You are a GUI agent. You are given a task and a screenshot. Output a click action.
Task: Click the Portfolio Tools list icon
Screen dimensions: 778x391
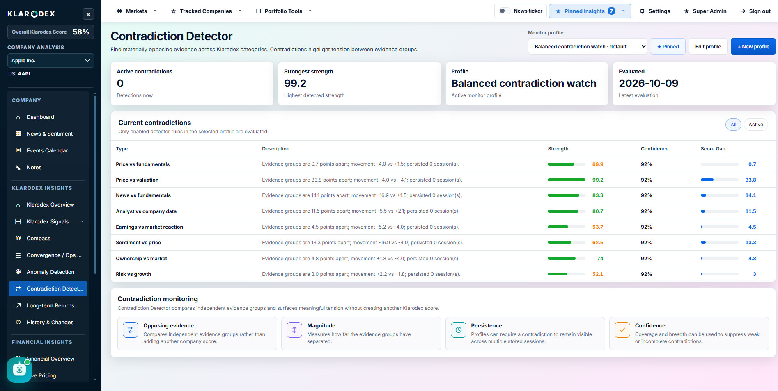point(258,11)
